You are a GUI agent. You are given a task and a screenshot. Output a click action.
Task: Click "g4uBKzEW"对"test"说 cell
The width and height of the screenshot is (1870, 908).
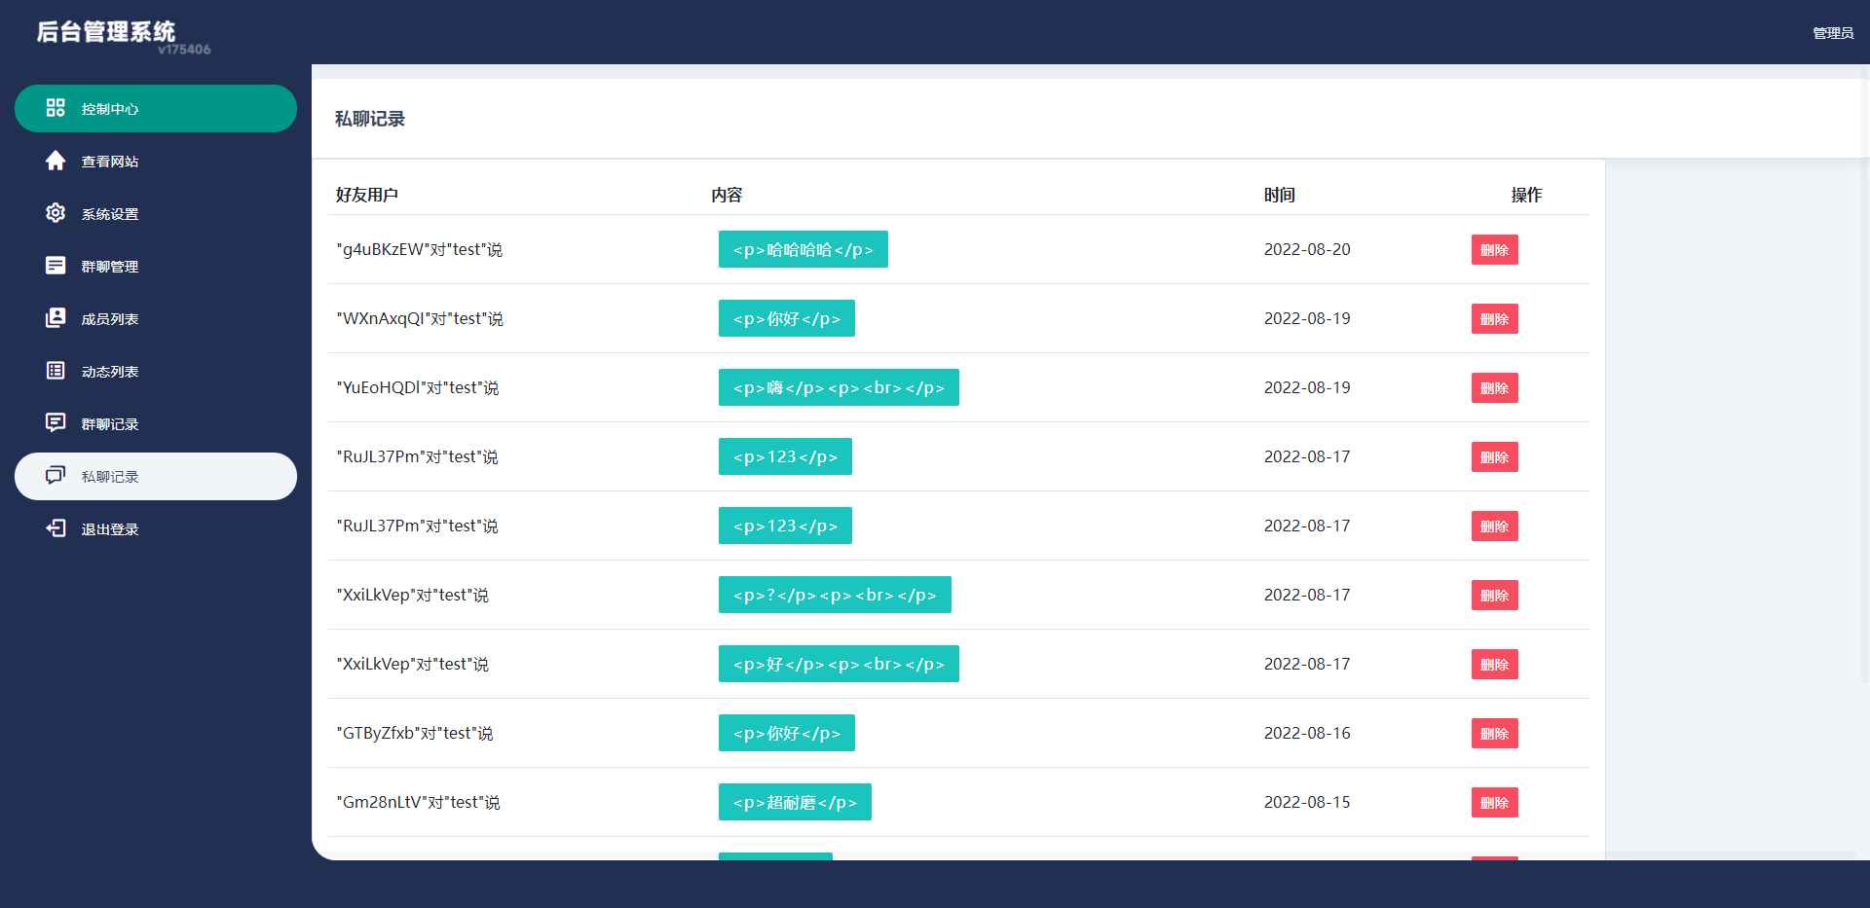tap(420, 249)
